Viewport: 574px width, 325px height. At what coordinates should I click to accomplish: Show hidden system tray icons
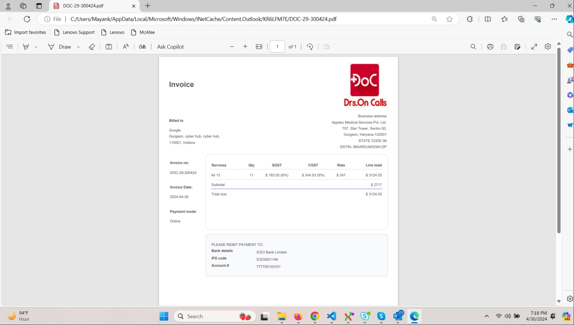pyautogui.click(x=487, y=316)
